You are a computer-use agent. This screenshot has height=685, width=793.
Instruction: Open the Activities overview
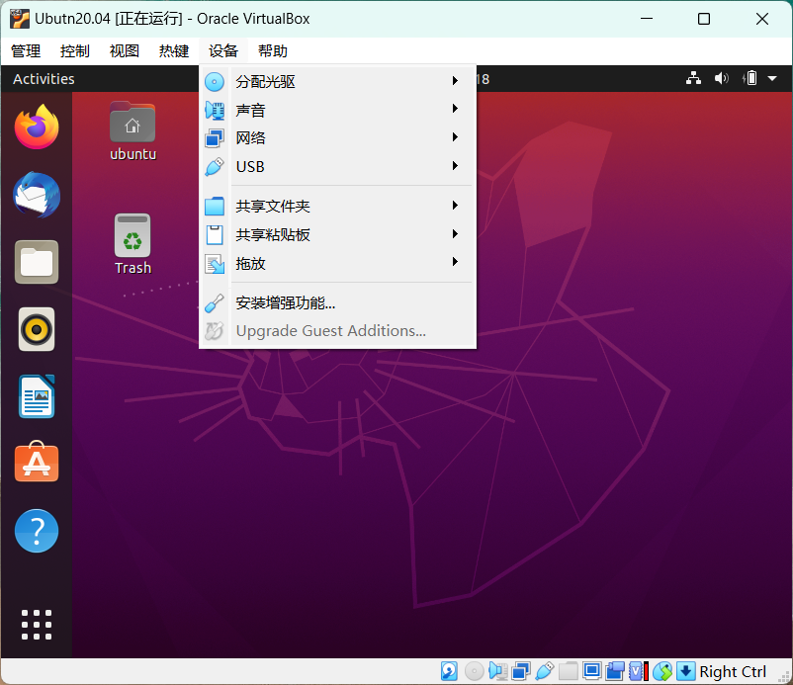point(44,79)
